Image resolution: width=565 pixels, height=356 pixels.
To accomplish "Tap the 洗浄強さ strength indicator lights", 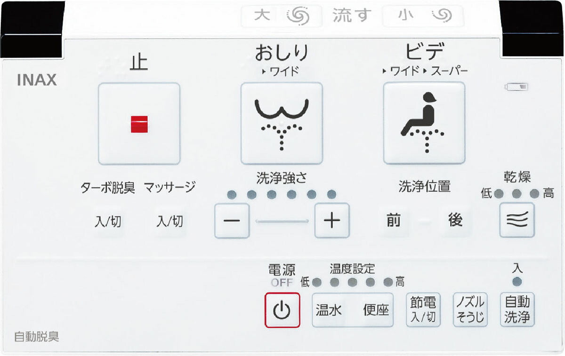I will [282, 194].
